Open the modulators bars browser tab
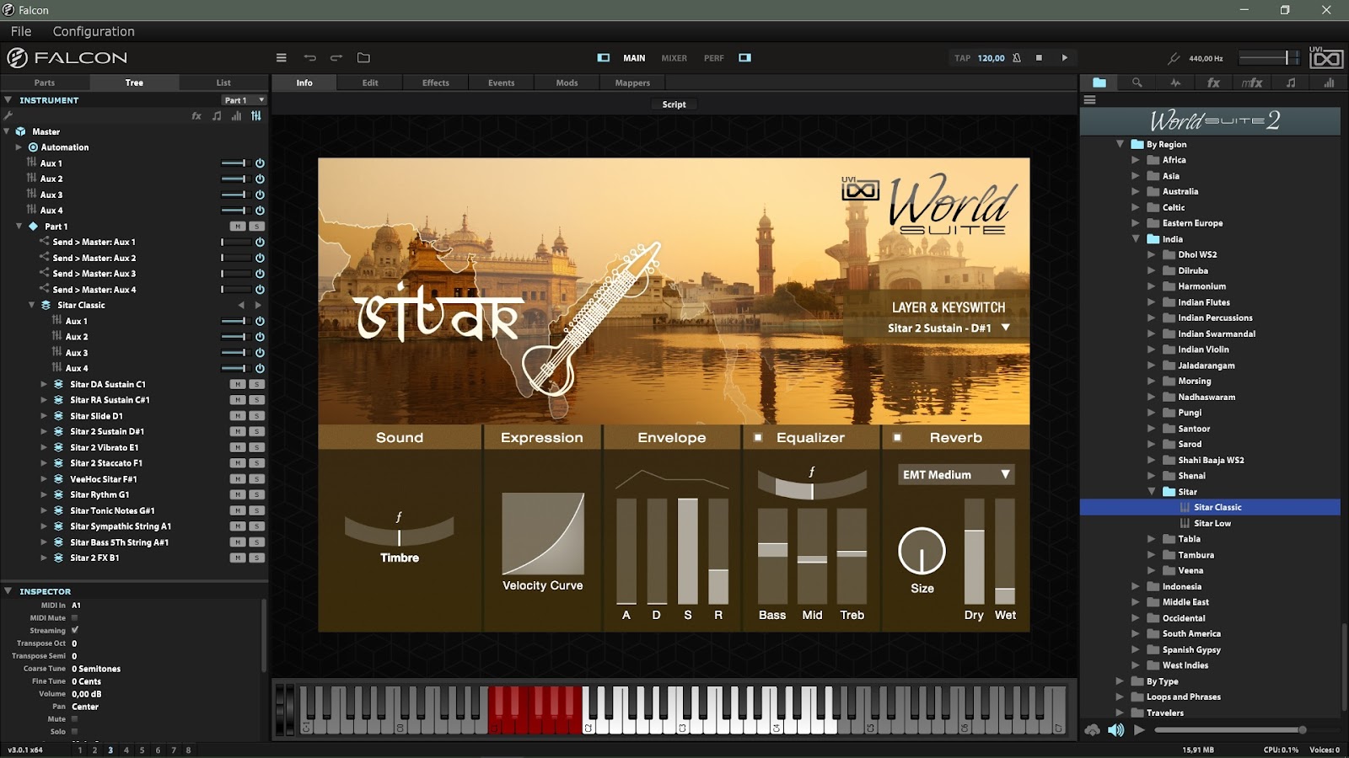 [x=1329, y=83]
